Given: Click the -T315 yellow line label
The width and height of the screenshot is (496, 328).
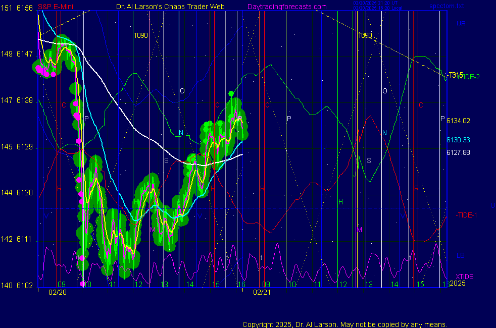Looking at the screenshot, I should click(x=455, y=75).
